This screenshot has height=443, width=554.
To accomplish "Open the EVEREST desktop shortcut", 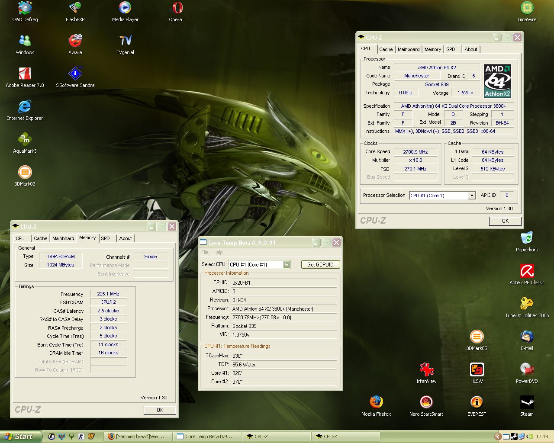I will 477,406.
